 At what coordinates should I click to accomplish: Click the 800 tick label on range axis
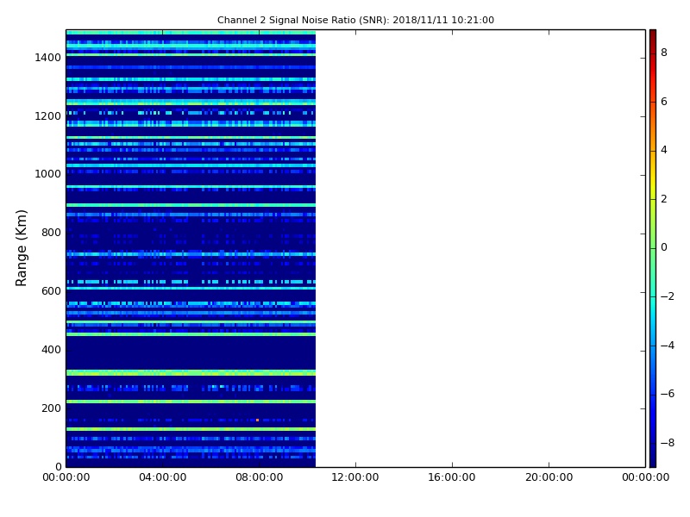coord(51,233)
